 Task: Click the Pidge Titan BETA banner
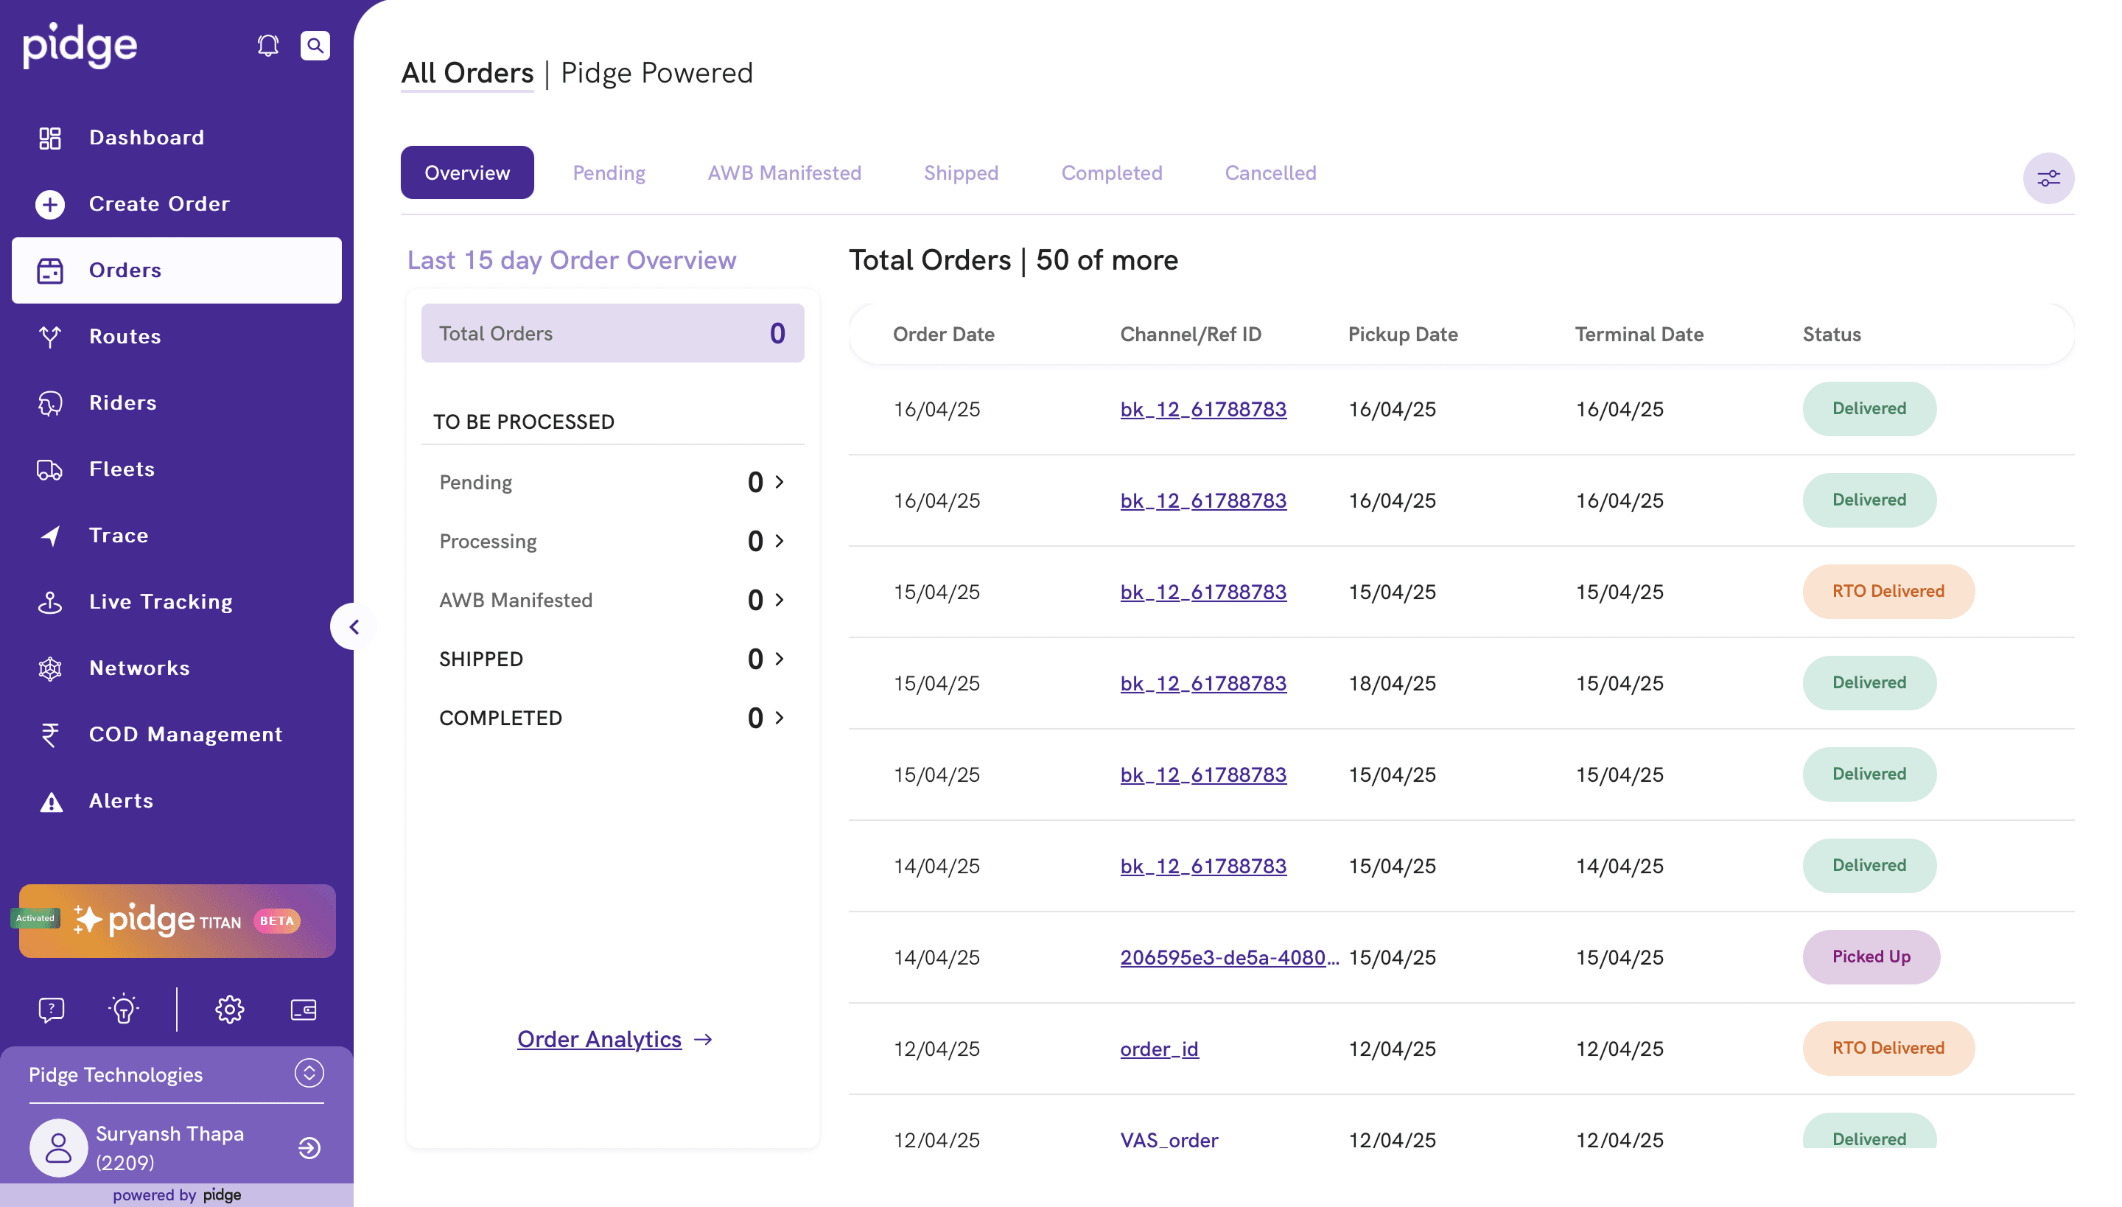coord(178,920)
